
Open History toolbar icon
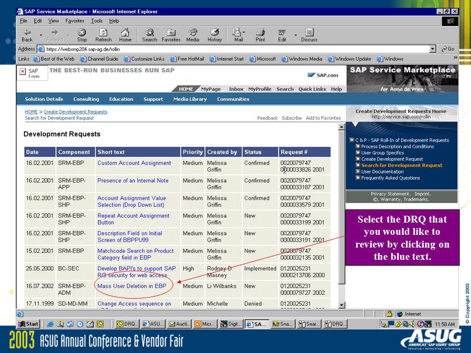point(214,35)
